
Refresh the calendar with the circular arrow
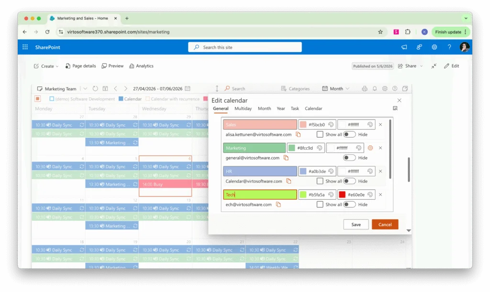pyautogui.click(x=95, y=88)
